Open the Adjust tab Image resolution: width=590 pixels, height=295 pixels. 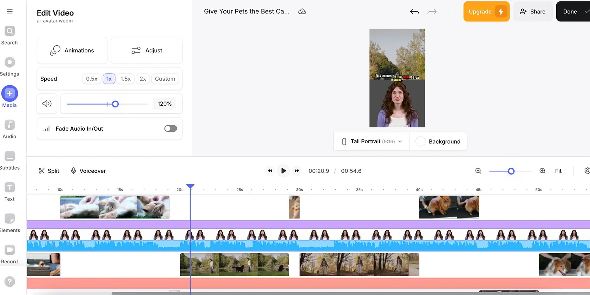coord(147,50)
